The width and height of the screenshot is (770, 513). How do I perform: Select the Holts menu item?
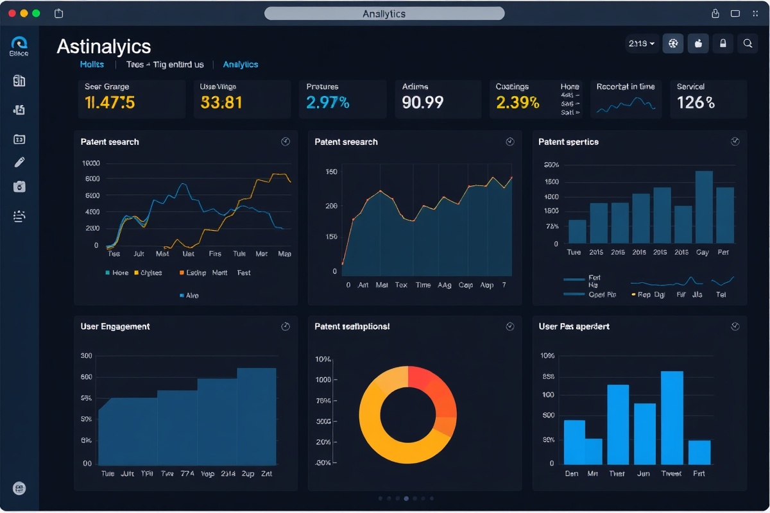(x=92, y=64)
